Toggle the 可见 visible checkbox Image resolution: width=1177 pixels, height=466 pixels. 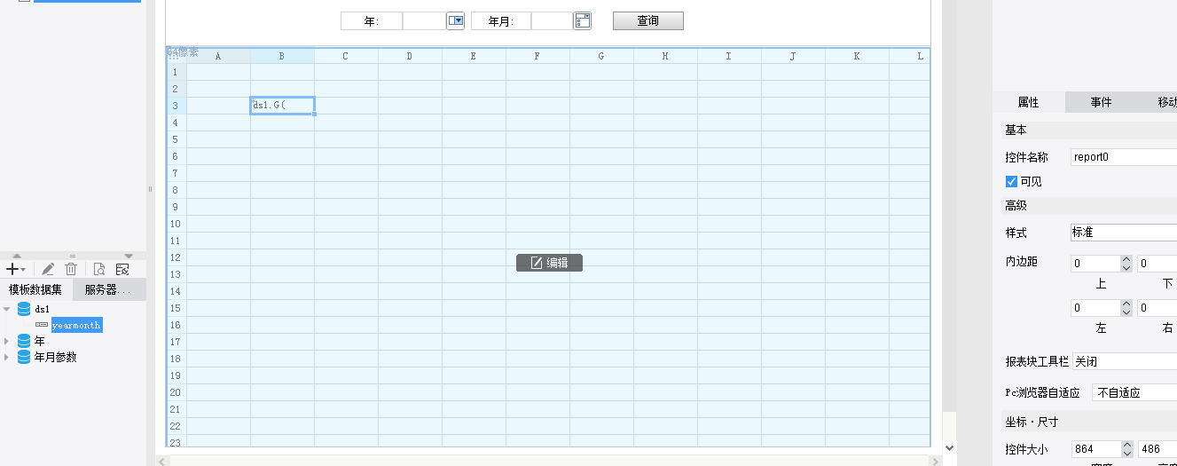1011,181
